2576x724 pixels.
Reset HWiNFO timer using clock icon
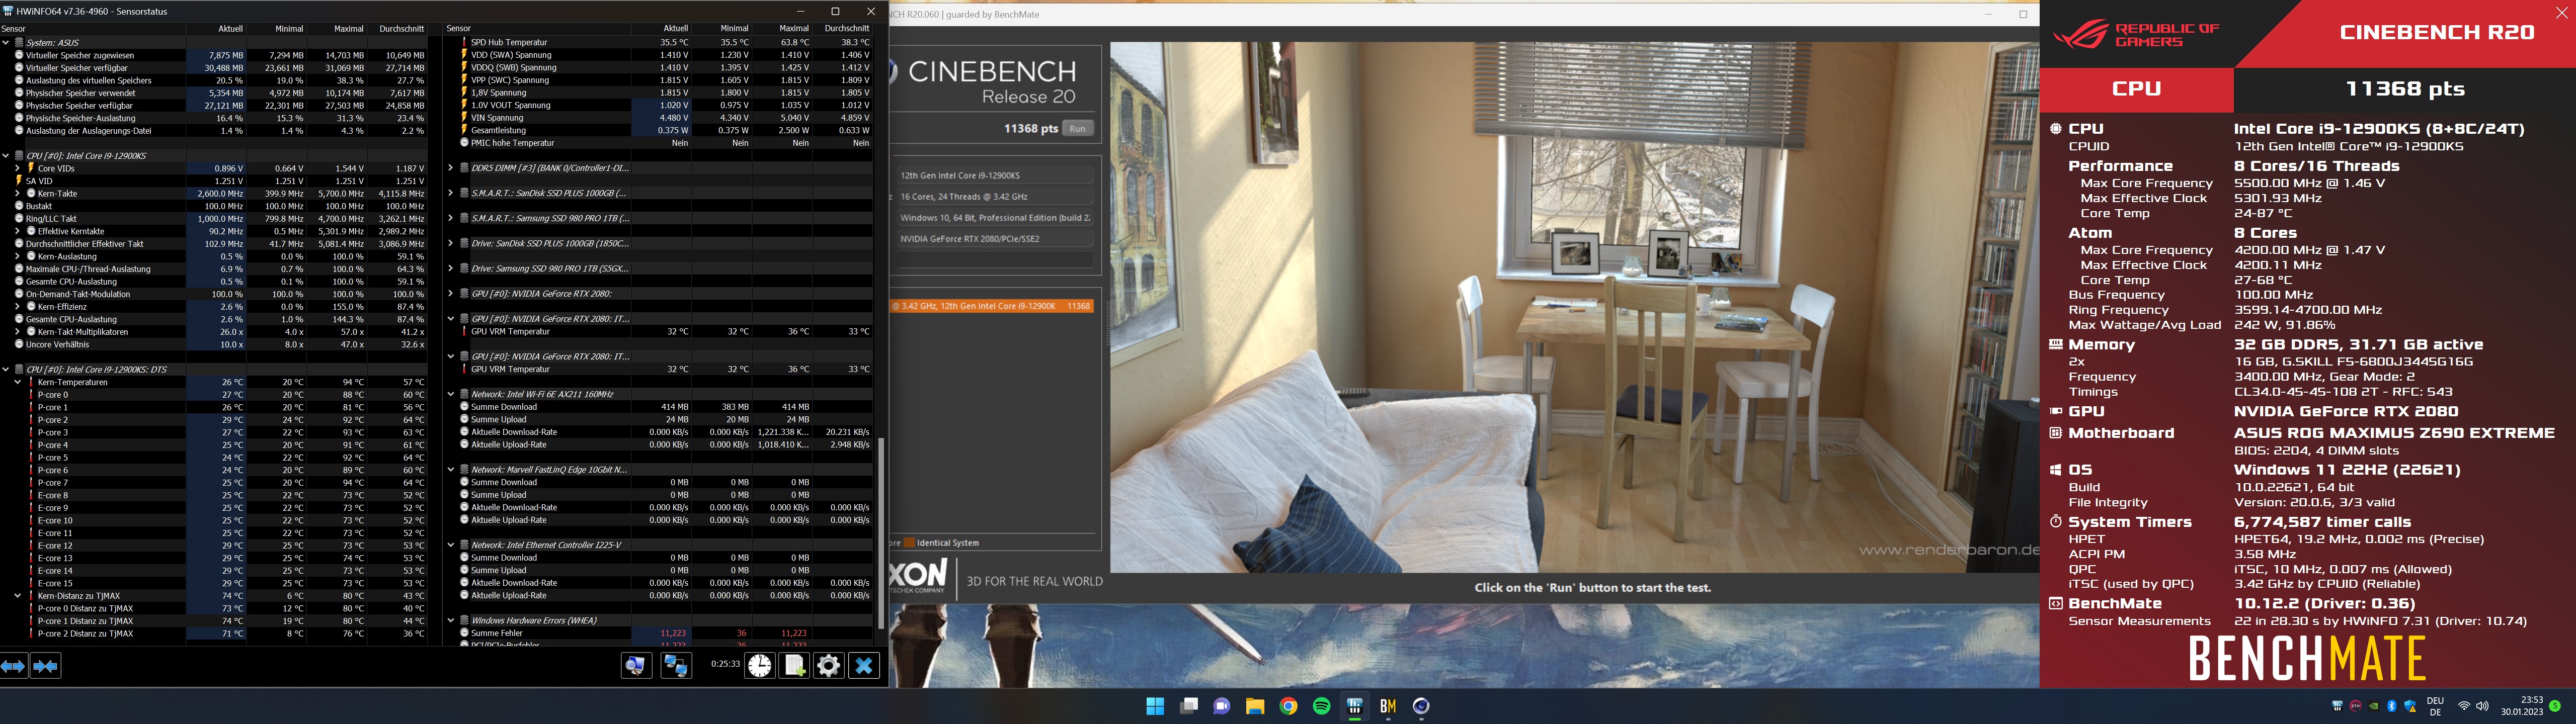click(x=760, y=665)
